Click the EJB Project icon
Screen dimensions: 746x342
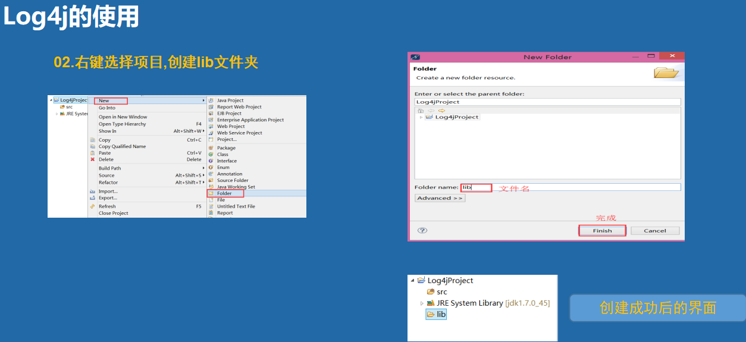tap(211, 113)
